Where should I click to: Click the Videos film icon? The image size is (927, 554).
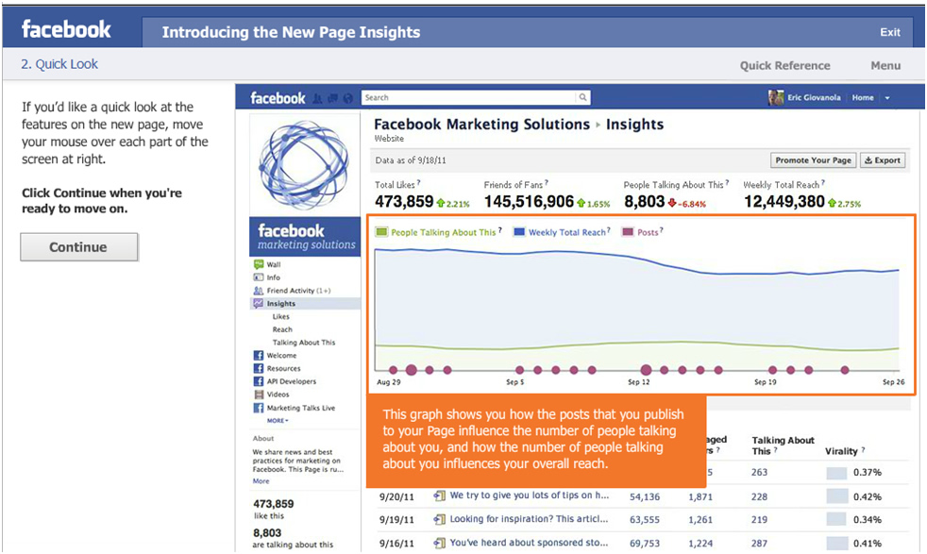pyautogui.click(x=259, y=395)
